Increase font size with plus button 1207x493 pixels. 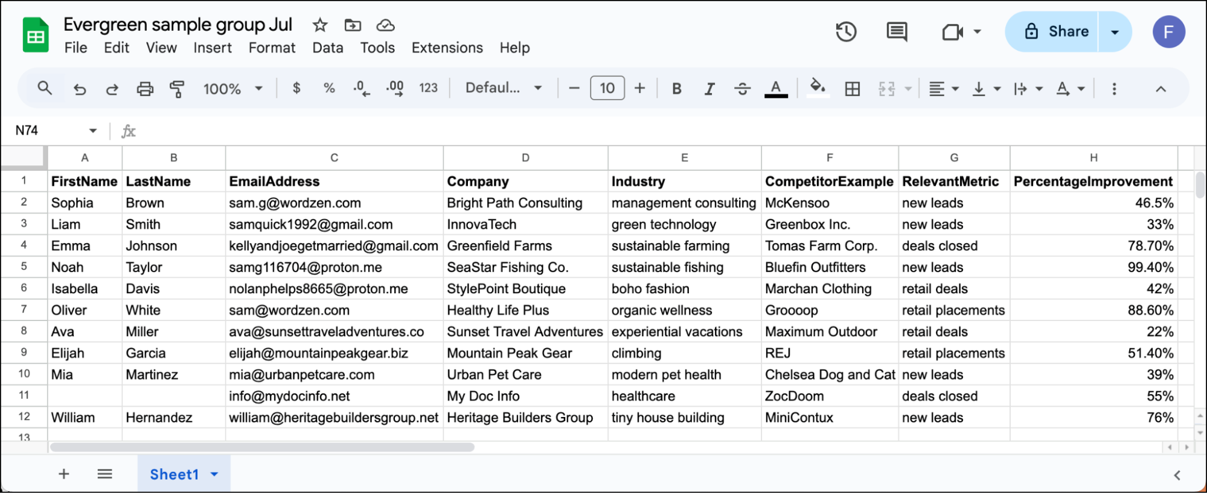(x=640, y=88)
